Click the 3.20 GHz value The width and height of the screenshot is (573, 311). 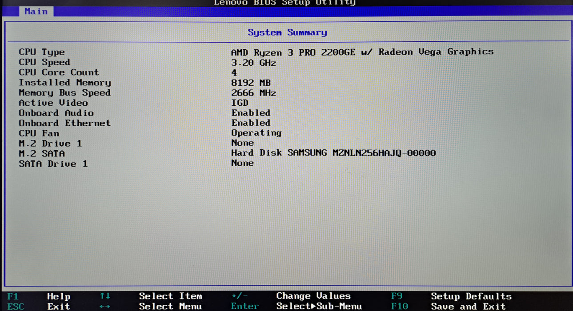(x=253, y=63)
